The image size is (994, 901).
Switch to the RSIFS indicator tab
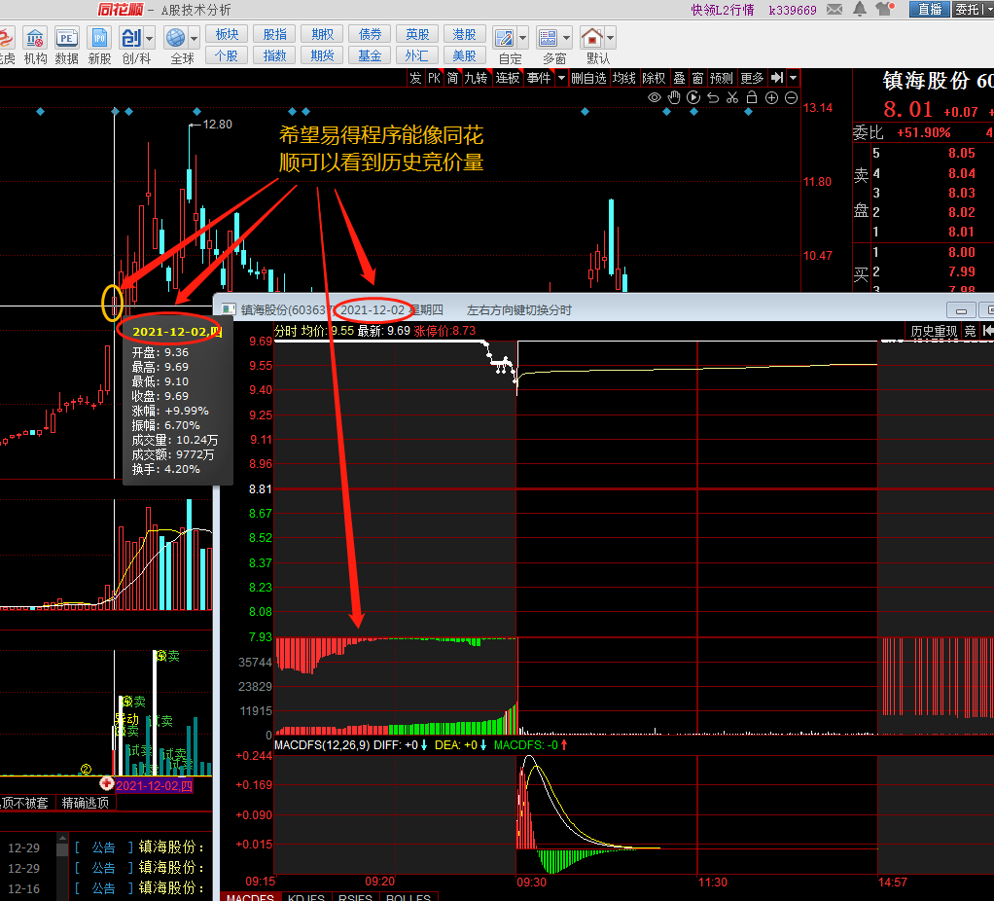tap(356, 896)
